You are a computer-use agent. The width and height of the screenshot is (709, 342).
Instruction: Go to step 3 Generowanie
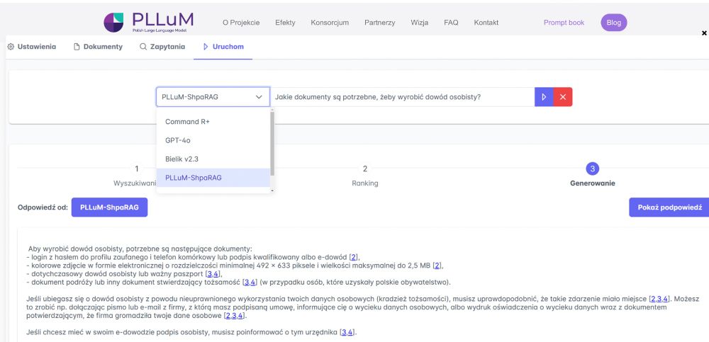click(x=592, y=176)
